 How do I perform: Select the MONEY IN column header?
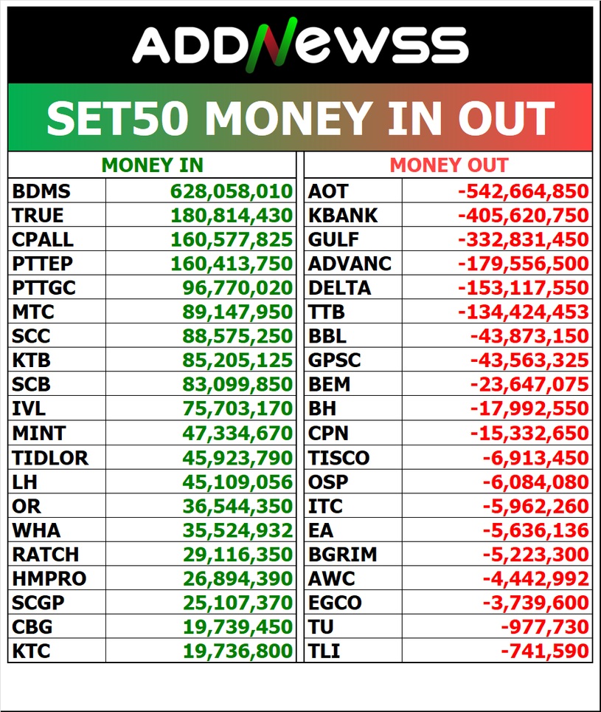coord(152,165)
